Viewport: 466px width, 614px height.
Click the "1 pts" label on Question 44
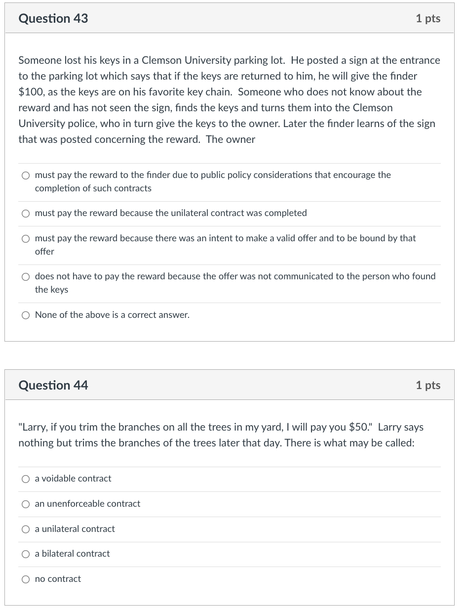427,385
